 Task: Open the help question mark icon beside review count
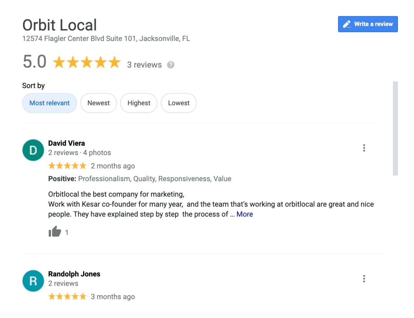tap(170, 65)
